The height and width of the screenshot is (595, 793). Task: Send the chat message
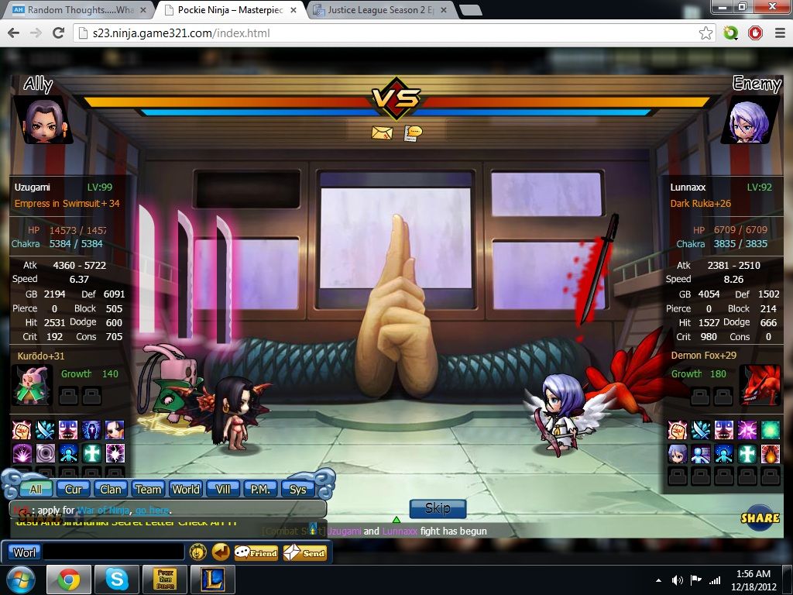click(x=305, y=552)
